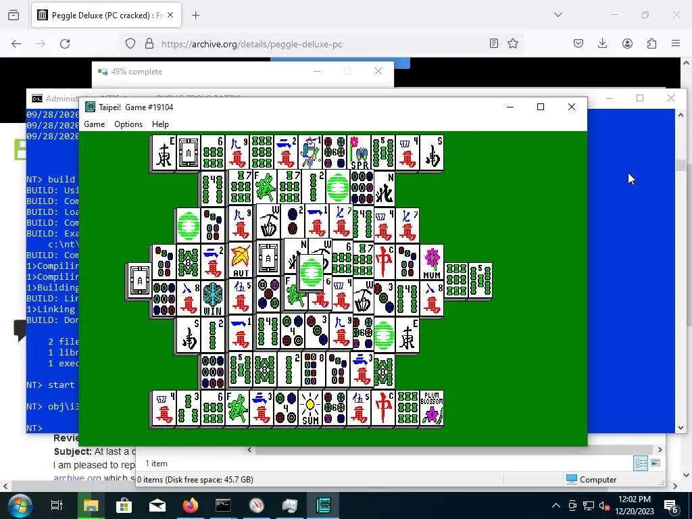This screenshot has width=692, height=519.
Task: Switch Explorer to large icons view
Action: (x=656, y=463)
